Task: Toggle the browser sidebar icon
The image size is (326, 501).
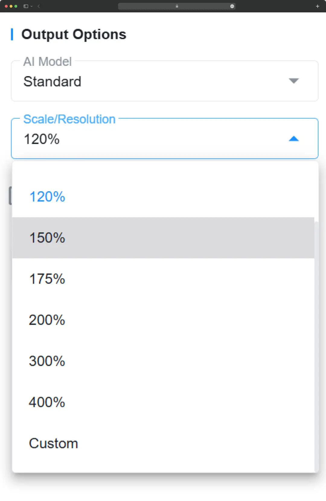Action: pos(26,6)
